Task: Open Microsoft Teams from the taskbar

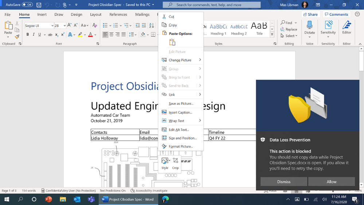Action: [x=91, y=199]
